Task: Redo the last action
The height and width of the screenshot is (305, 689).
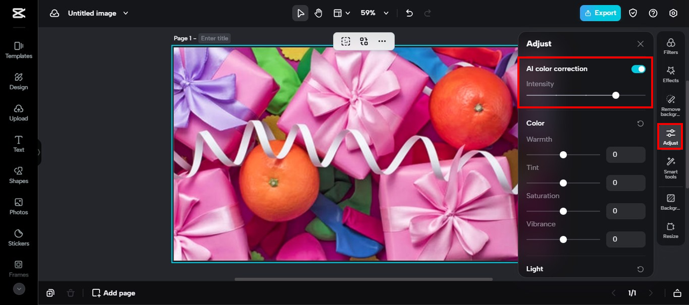Action: tap(428, 13)
